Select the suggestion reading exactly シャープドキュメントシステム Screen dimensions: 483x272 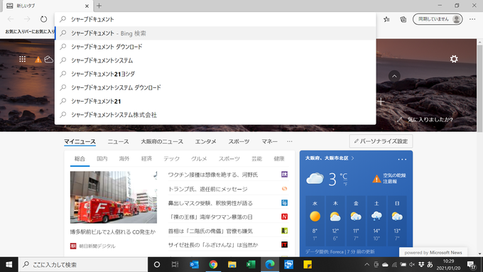click(215, 60)
